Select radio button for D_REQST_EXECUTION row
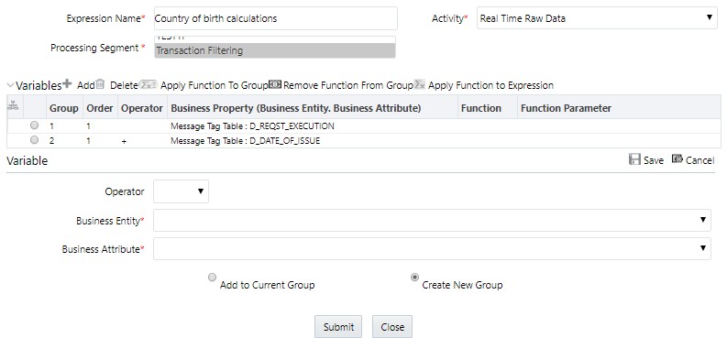 (34, 125)
